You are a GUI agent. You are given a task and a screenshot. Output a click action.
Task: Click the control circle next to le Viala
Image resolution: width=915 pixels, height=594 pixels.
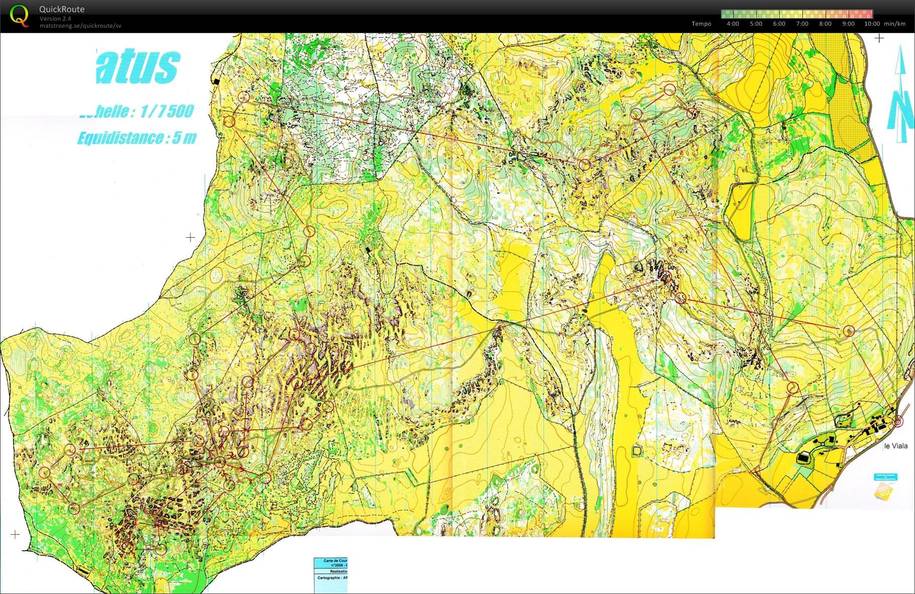click(x=898, y=422)
